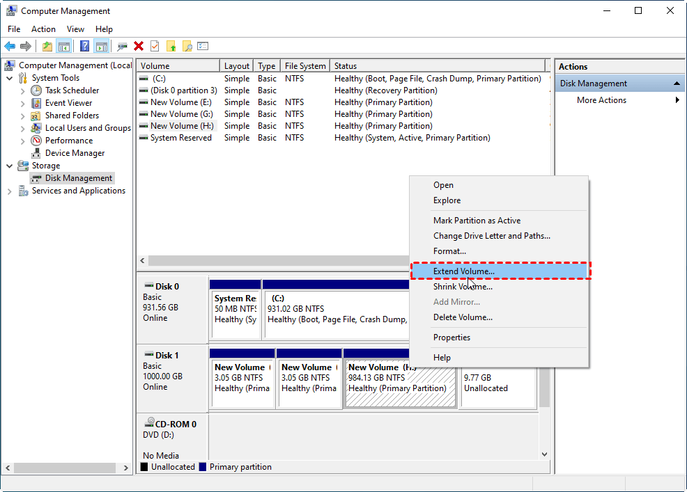The height and width of the screenshot is (492, 687).
Task: Click the Forward navigation arrow icon
Action: click(x=25, y=46)
